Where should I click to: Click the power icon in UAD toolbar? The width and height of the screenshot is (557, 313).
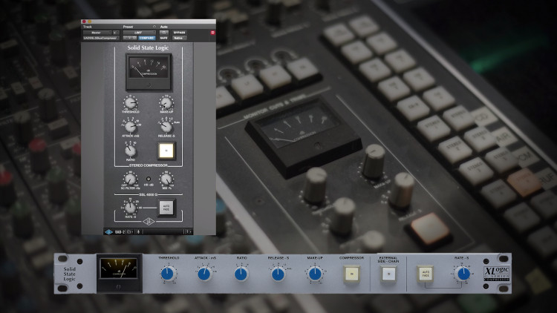pyautogui.click(x=139, y=231)
